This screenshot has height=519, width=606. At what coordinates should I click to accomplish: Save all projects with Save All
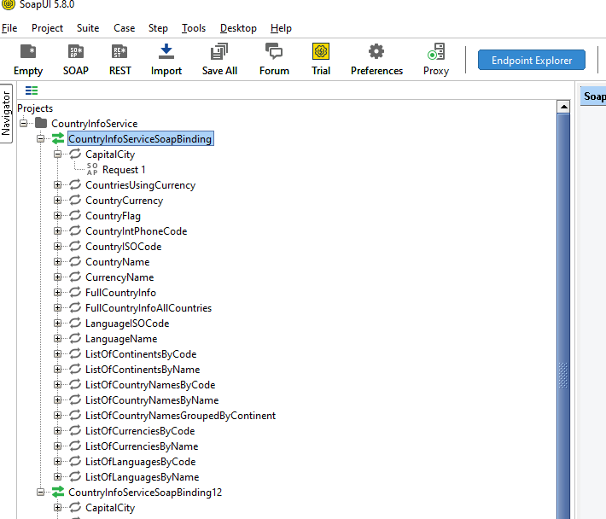[219, 60]
